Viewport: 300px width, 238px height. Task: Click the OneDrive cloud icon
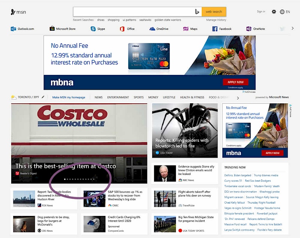(x=152, y=29)
